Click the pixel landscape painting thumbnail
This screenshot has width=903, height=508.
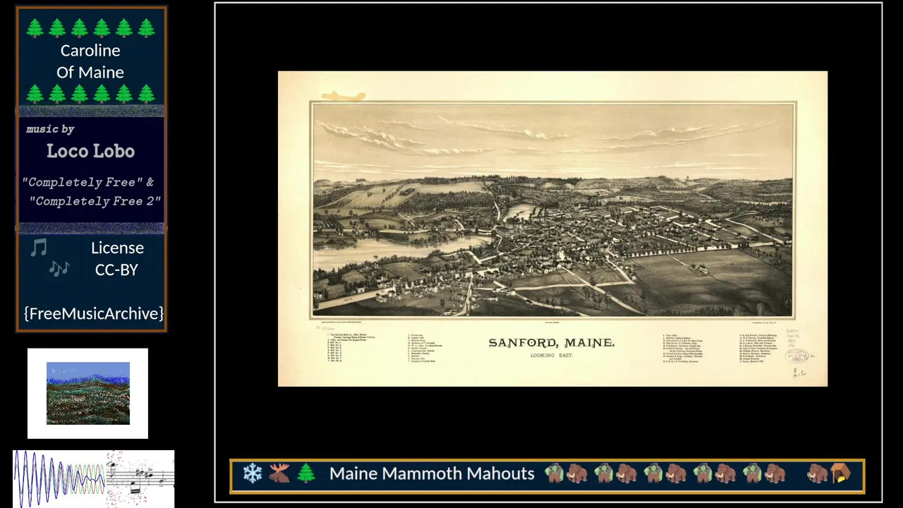(88, 393)
